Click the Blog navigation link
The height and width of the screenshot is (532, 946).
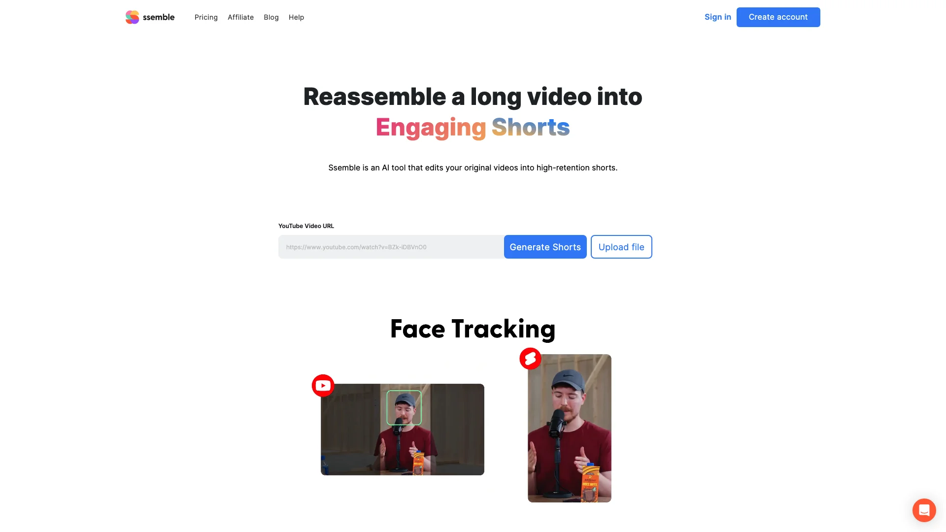(271, 17)
